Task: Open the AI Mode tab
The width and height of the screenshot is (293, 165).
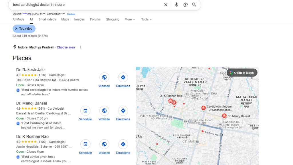Action: point(18,19)
